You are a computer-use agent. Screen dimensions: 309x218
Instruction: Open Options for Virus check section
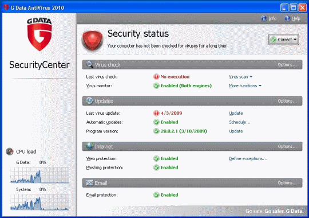(x=287, y=65)
